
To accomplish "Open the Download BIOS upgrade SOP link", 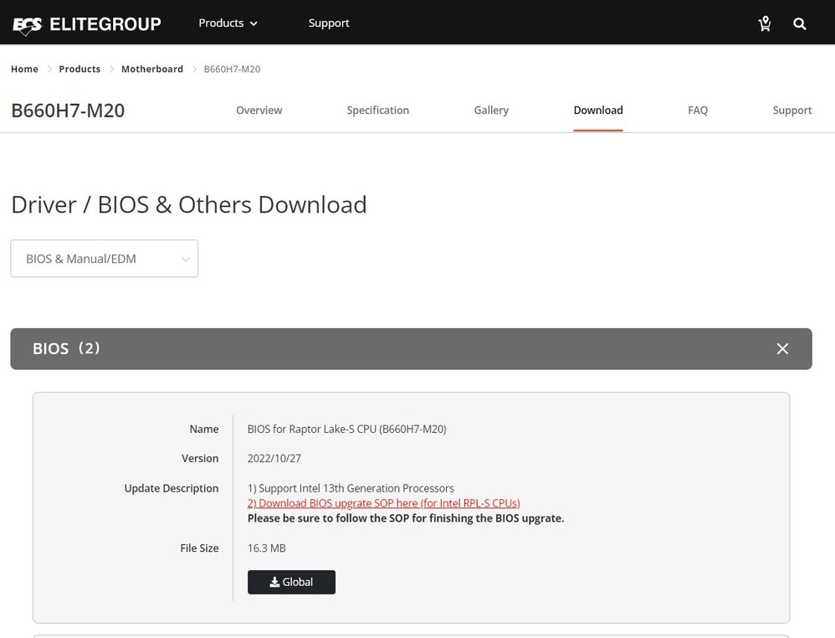I will [x=383, y=503].
